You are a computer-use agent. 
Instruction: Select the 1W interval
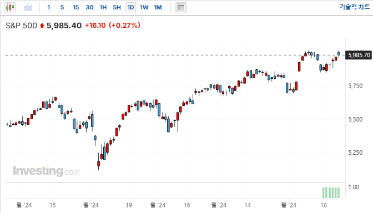tap(144, 8)
